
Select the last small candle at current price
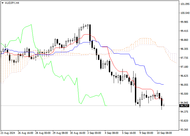[x=164, y=105]
